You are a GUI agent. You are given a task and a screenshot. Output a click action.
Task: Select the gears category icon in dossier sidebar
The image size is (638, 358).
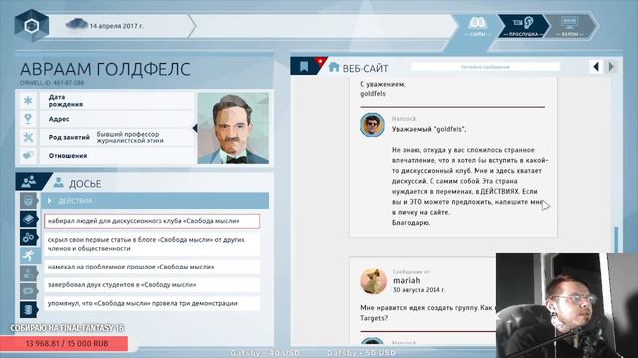point(29,237)
